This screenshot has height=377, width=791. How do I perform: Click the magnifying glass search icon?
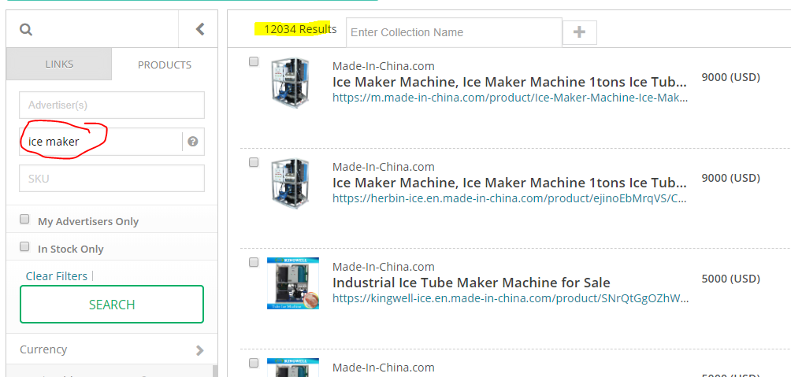pos(26,30)
